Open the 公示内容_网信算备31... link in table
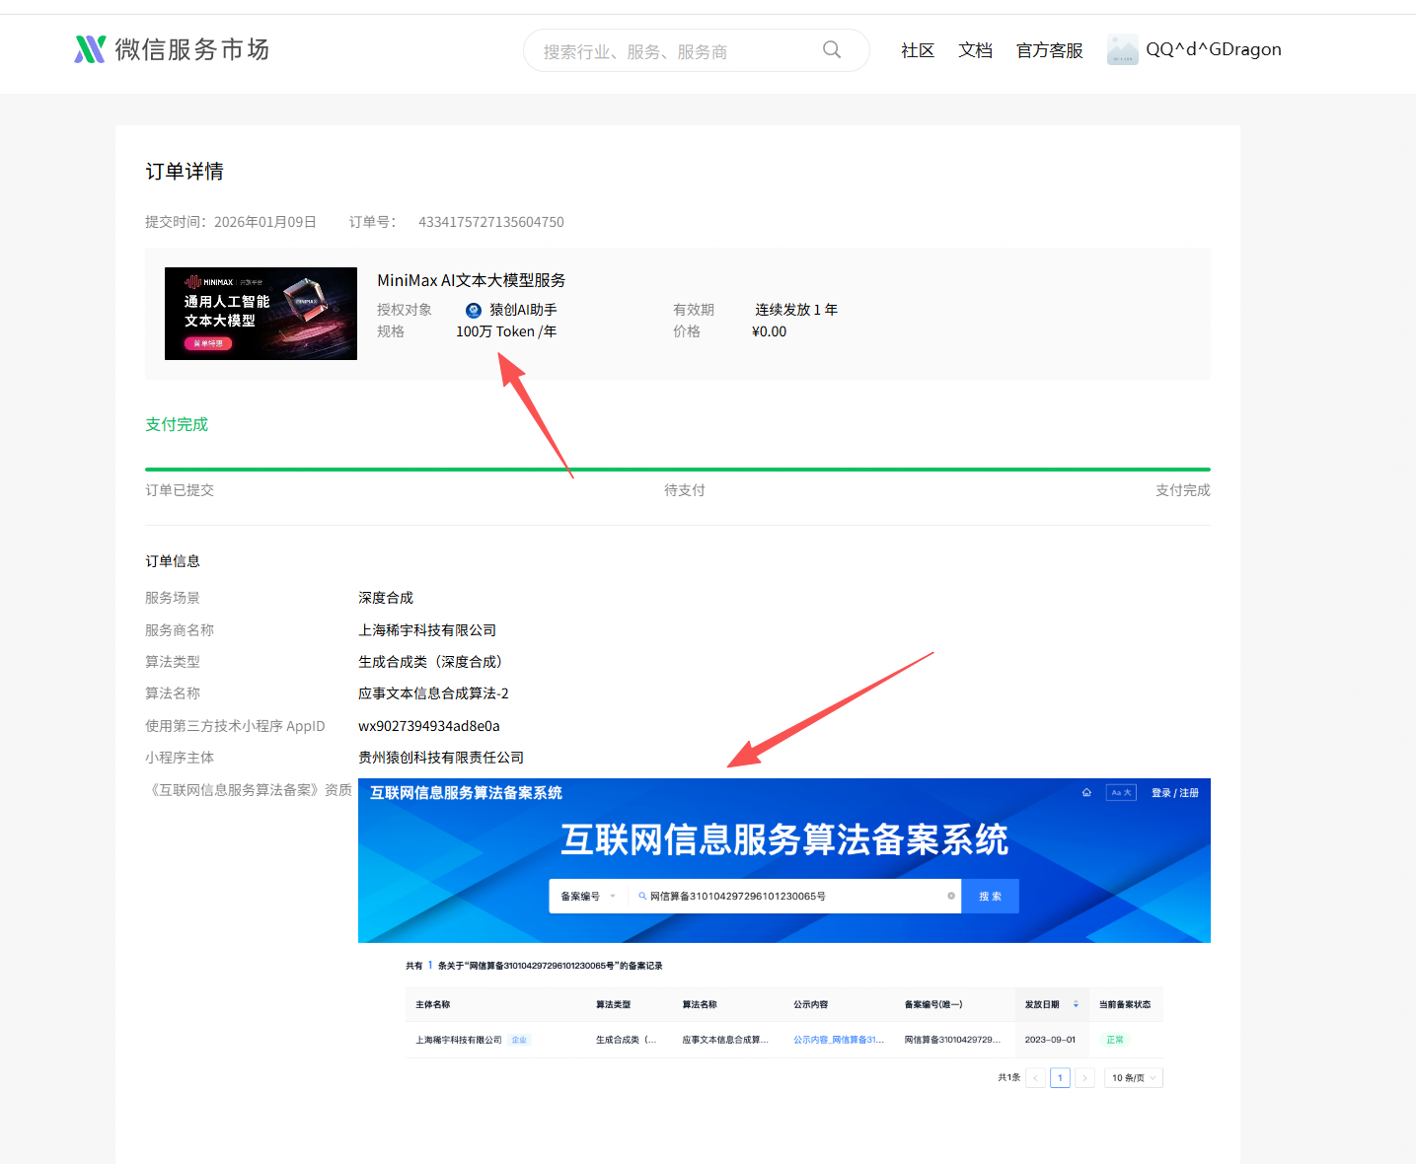The image size is (1416, 1164). tap(839, 1040)
